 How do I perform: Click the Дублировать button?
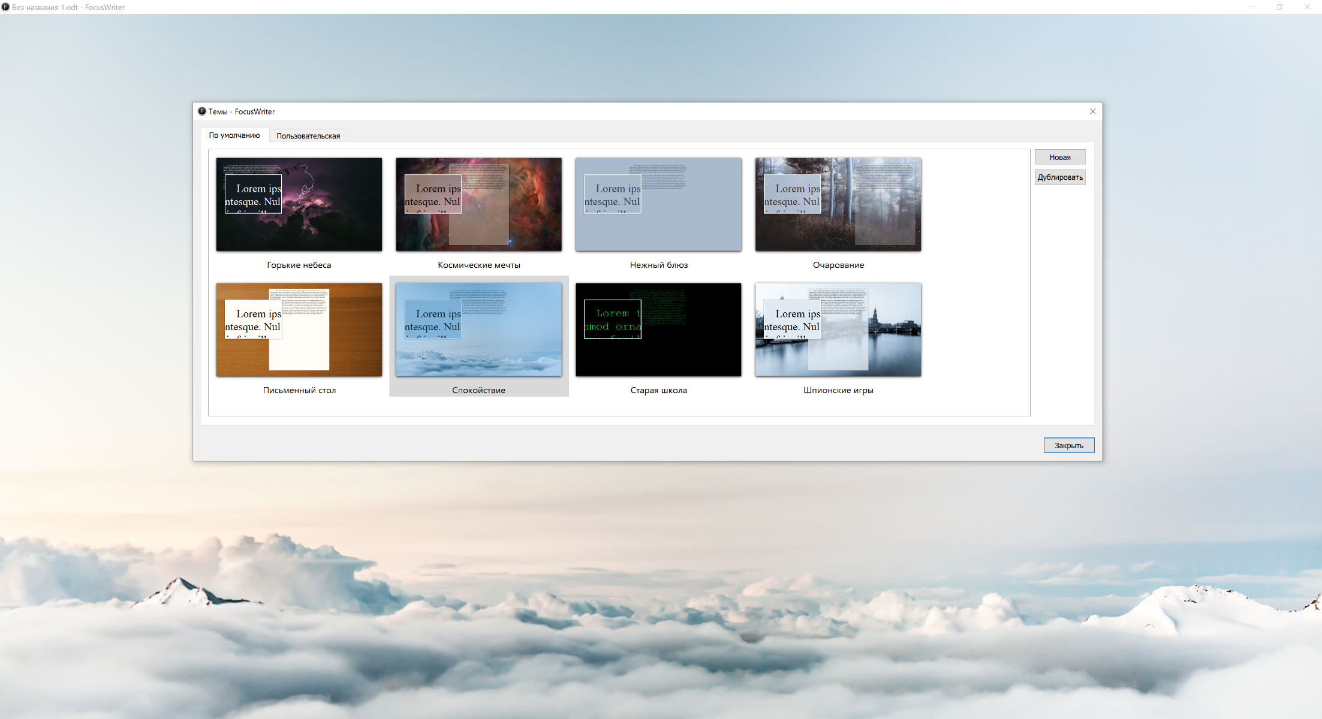coord(1059,177)
